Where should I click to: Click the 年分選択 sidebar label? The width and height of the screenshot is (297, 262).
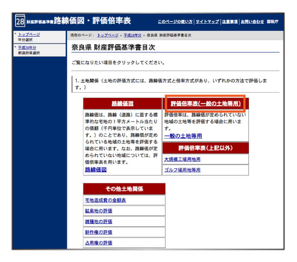(x=25, y=40)
